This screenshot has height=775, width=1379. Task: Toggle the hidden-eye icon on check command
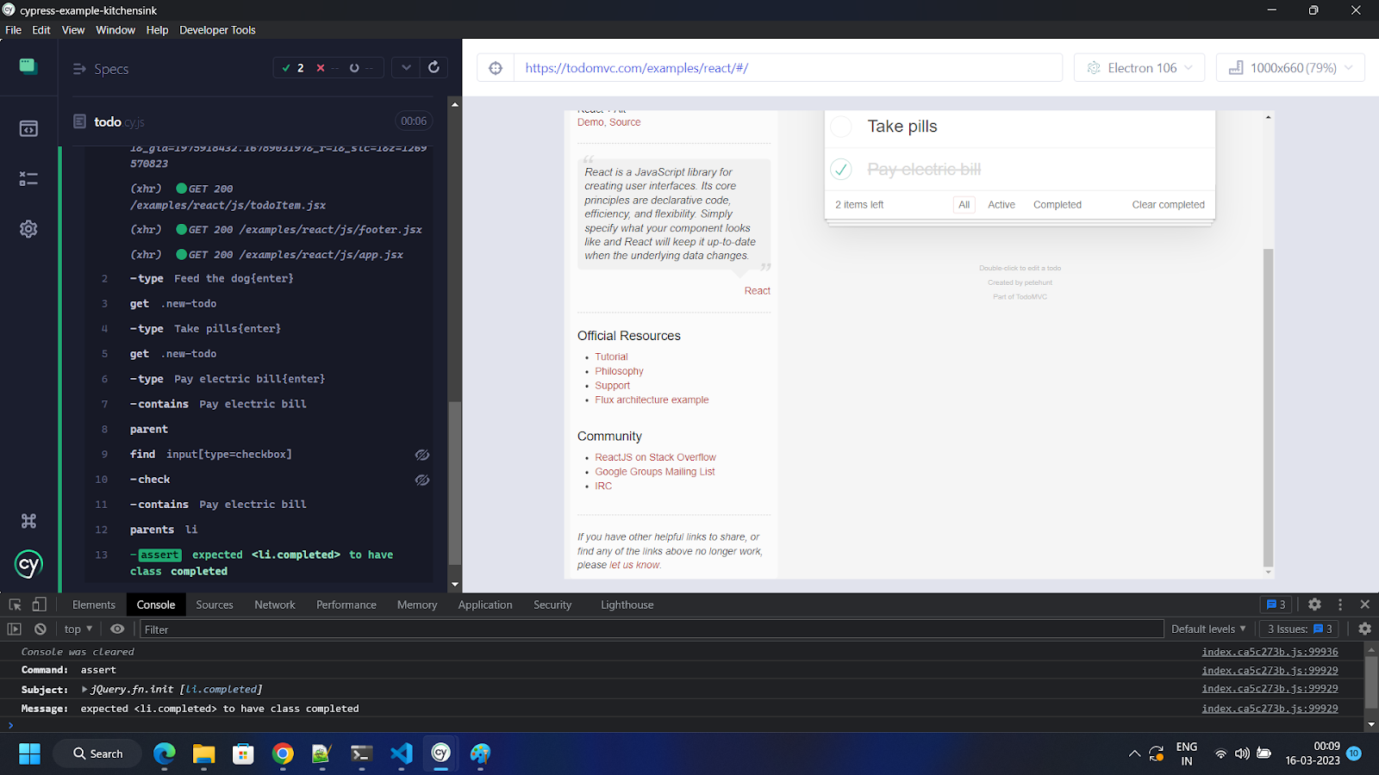[x=422, y=480]
